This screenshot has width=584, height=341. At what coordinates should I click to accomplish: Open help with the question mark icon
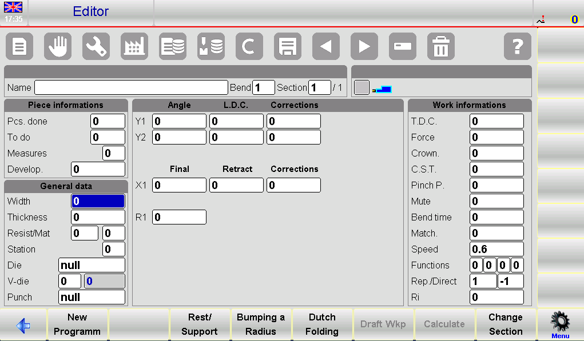click(518, 47)
